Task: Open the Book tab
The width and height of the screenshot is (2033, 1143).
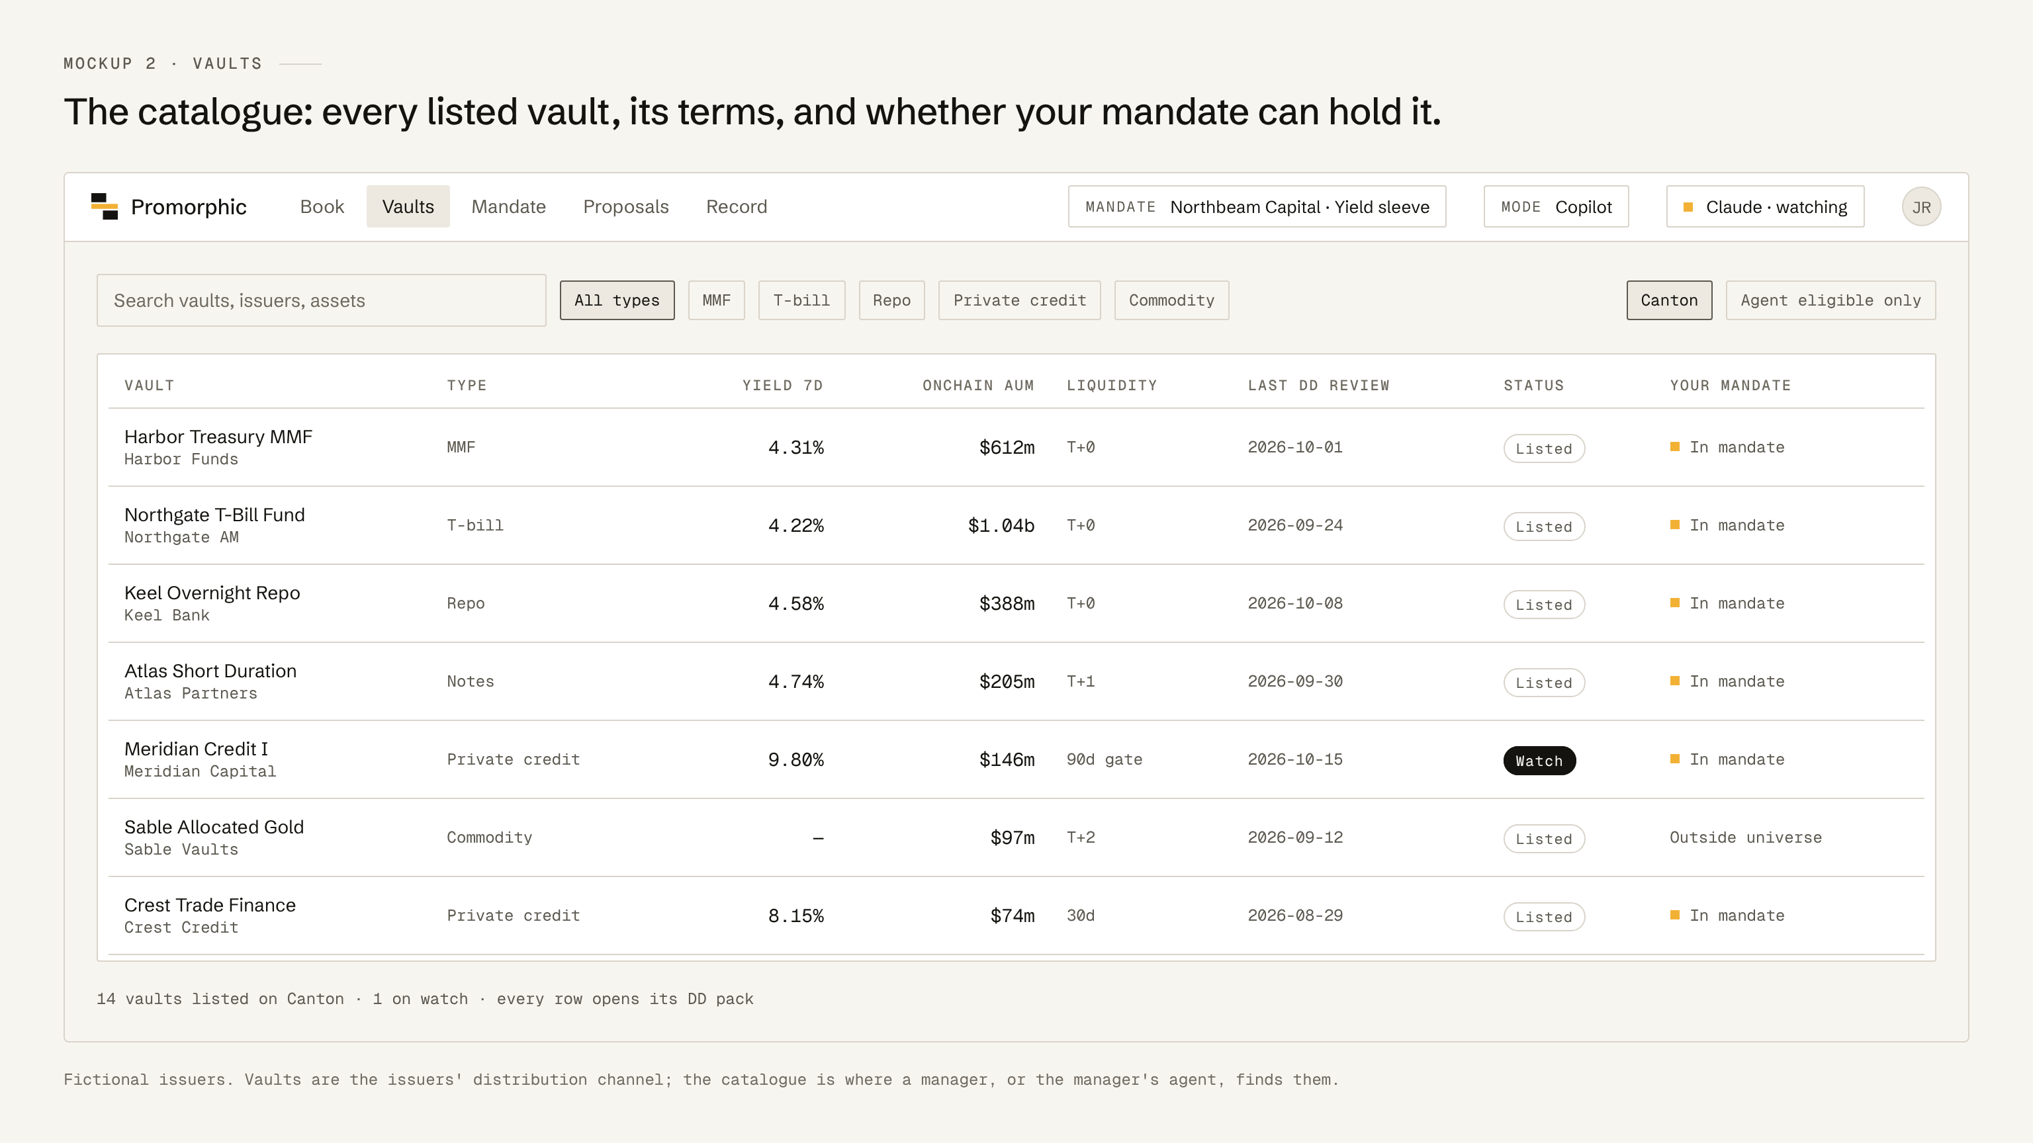Action: (x=322, y=206)
